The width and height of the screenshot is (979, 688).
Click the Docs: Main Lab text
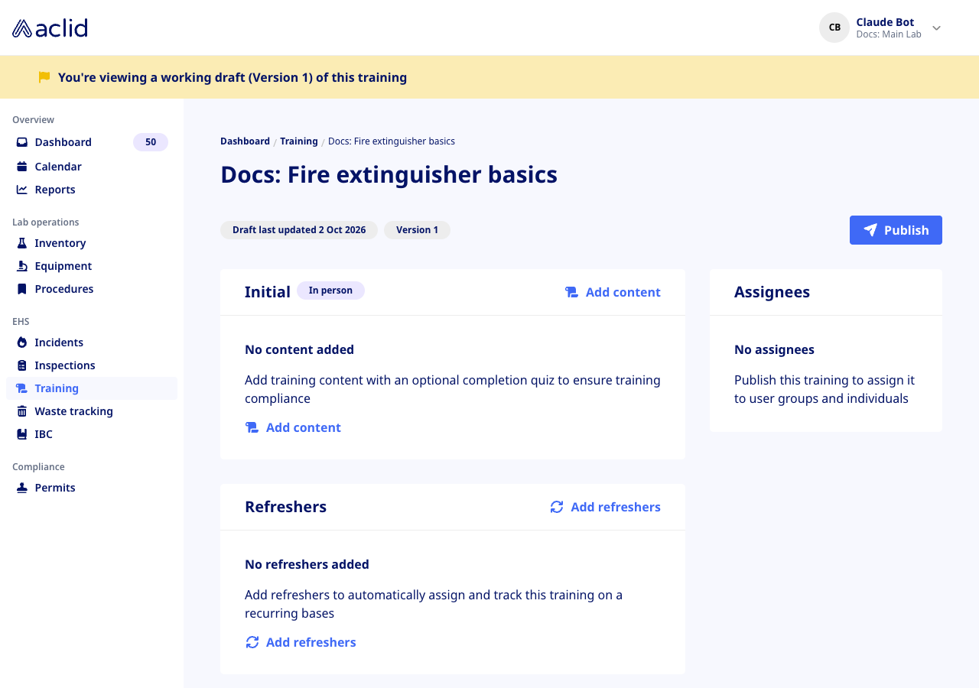889,34
